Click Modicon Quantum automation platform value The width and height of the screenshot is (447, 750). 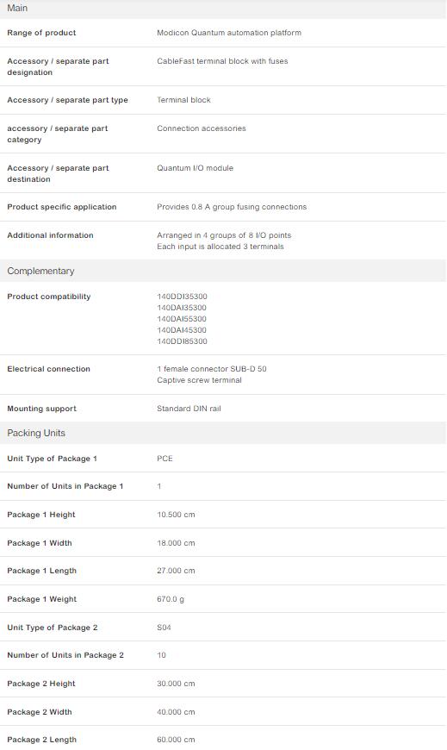tap(229, 33)
